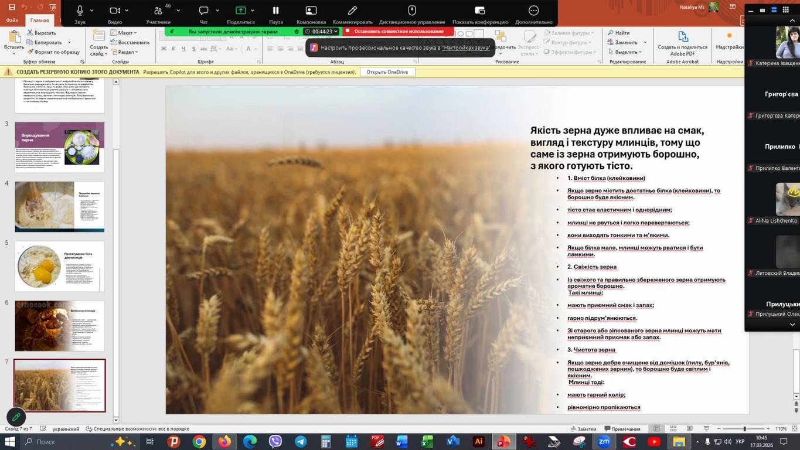Toggle bold formatting in Font group
This screenshot has width=800, height=450.
(164, 49)
